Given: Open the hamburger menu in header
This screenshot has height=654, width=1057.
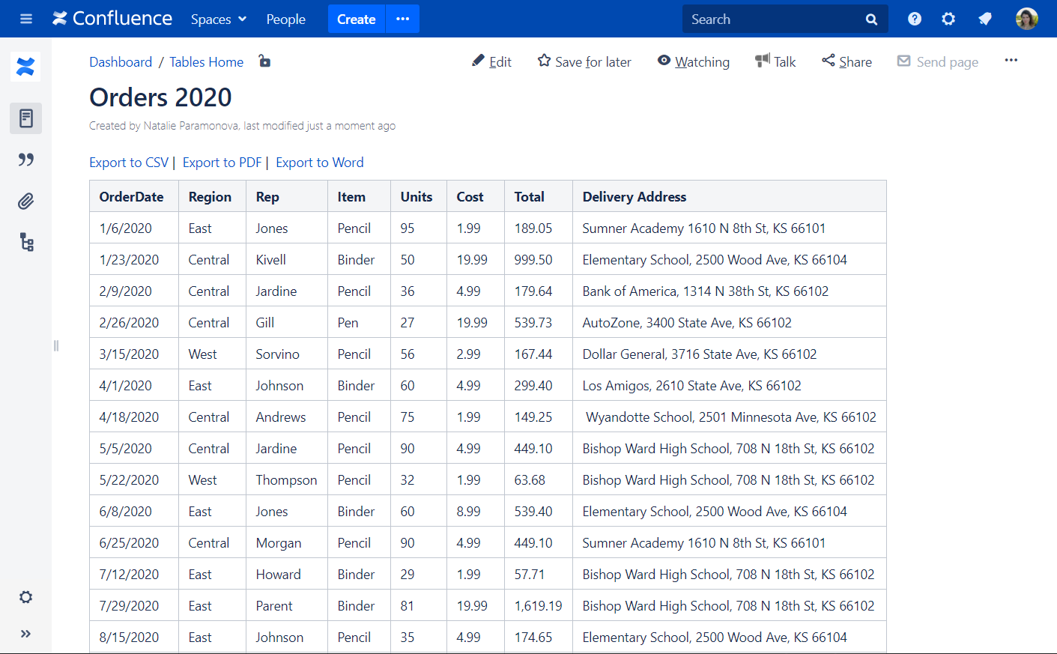Looking at the screenshot, I should click(x=26, y=19).
